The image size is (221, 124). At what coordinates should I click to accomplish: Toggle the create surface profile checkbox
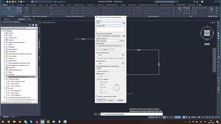pos(97,58)
